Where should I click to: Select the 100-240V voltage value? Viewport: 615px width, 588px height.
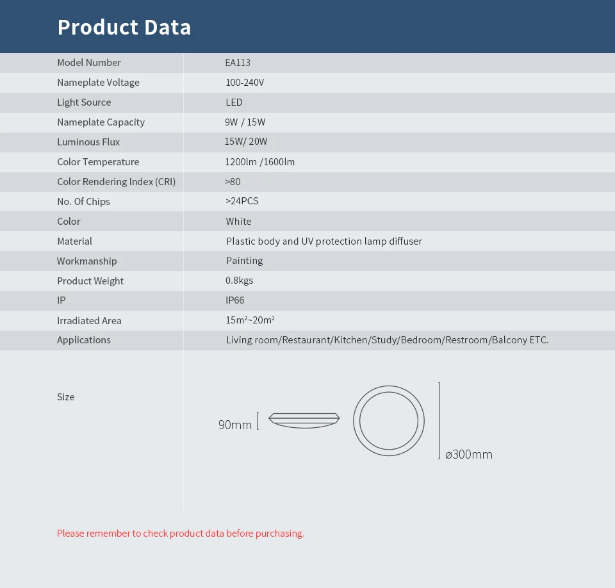pyautogui.click(x=245, y=83)
